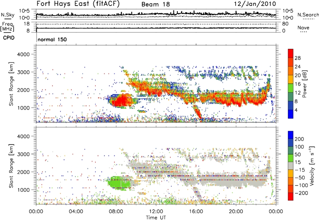Click the red high-power patch near 08:00
319x220 pixels.
click(120, 100)
